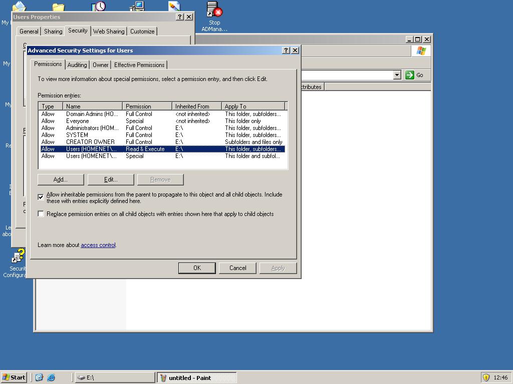Open the address bar dropdown arrow
513x384 pixels.
pos(397,74)
